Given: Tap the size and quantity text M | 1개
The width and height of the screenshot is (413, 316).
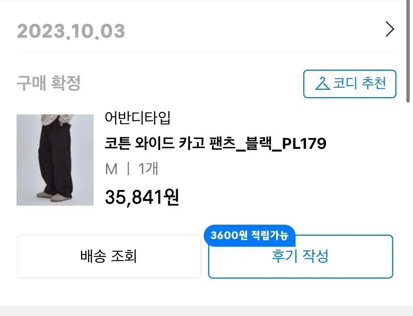Looking at the screenshot, I should click(132, 169).
